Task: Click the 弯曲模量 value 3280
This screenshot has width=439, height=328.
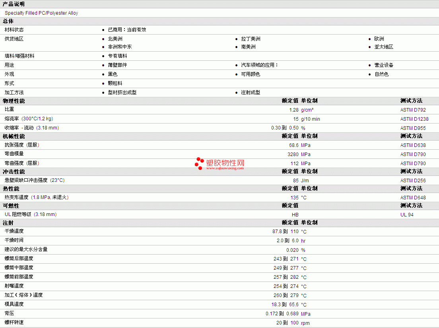Action: point(293,154)
